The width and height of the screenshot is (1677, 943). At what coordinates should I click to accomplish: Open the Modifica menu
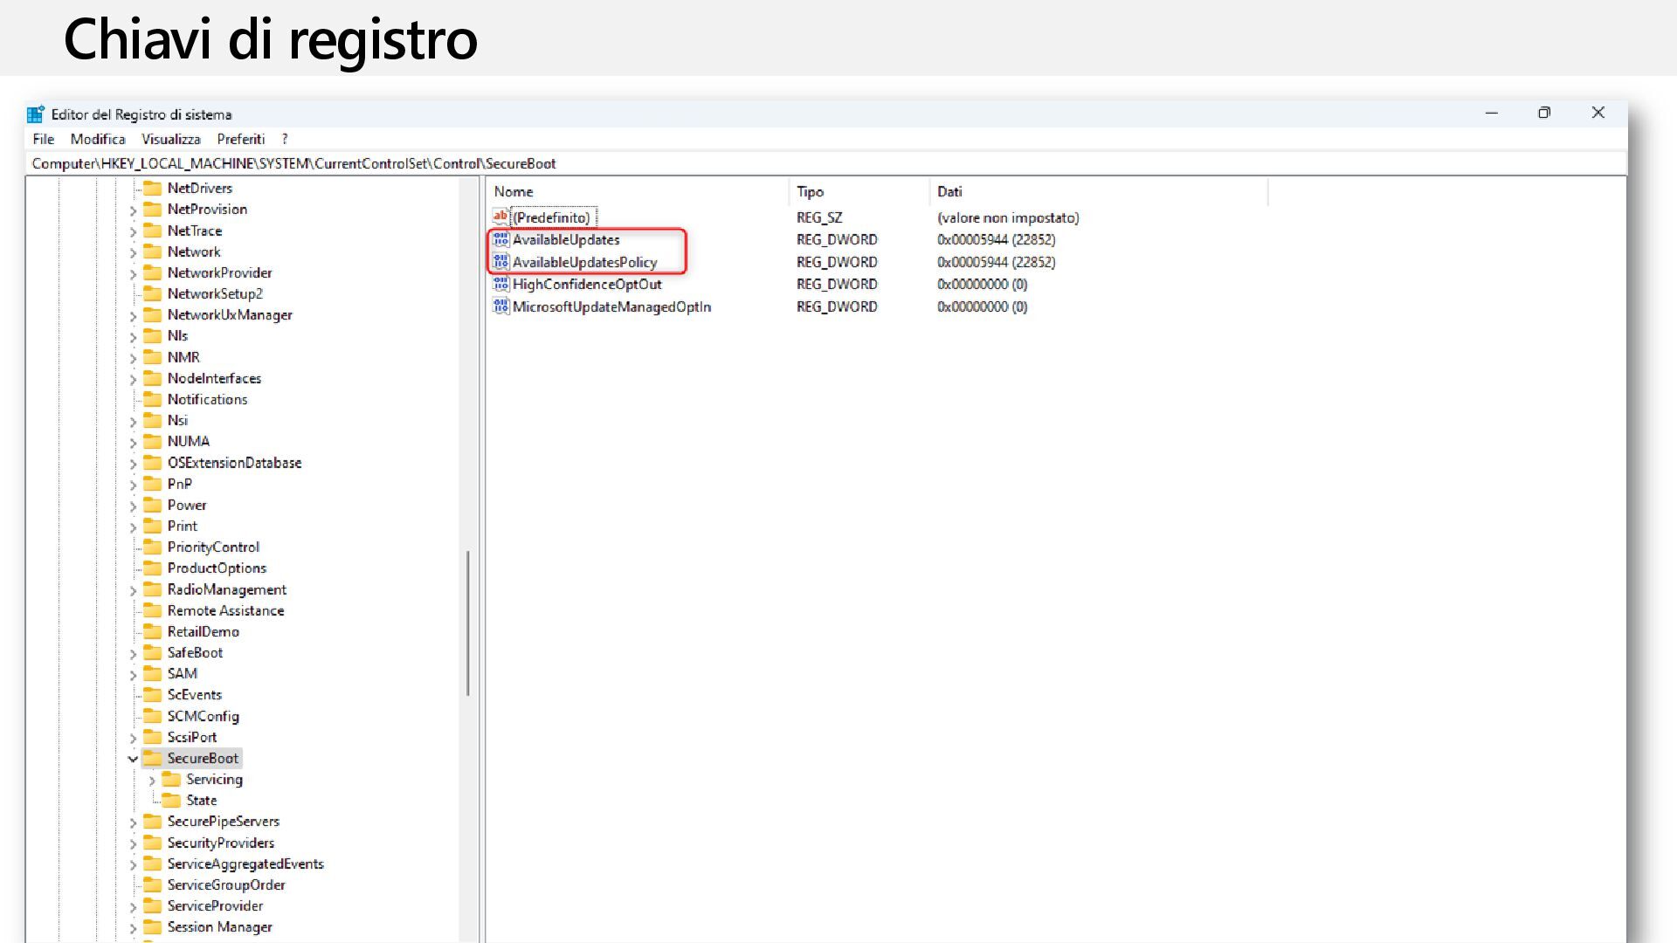[98, 139]
